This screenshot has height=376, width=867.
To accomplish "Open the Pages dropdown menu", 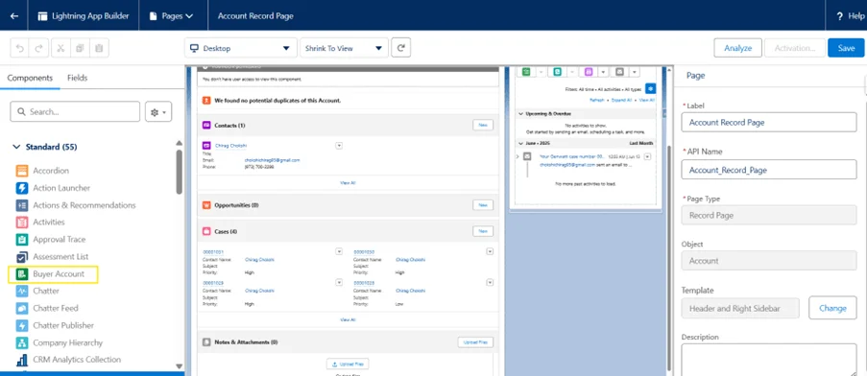I will tap(172, 16).
